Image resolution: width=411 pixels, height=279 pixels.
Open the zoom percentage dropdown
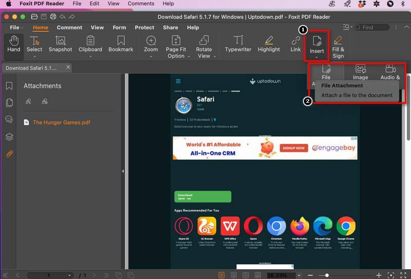pos(299,275)
